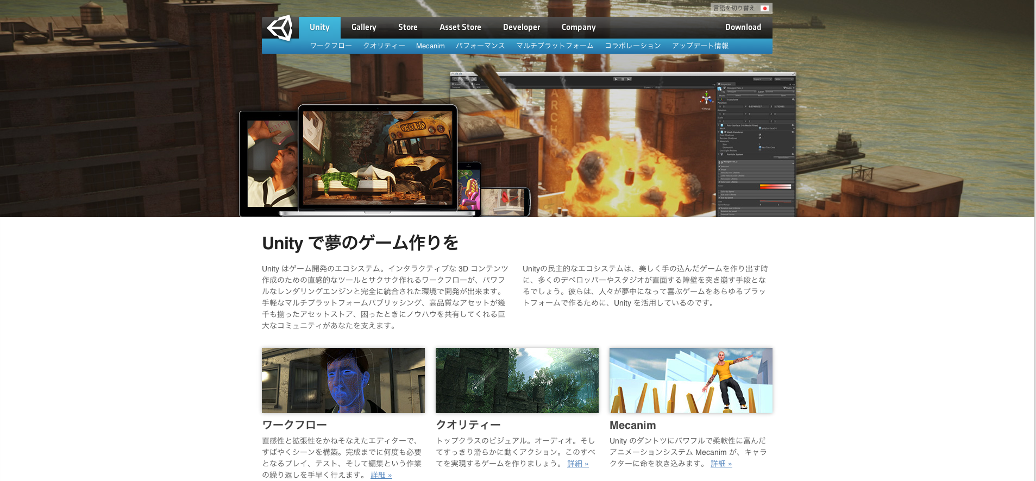
Task: Click the heading Unity で夢のゲーム作りを
Action: (x=360, y=243)
